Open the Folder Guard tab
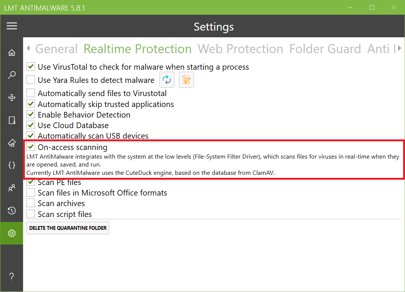The width and height of the screenshot is (405, 292). pyautogui.click(x=325, y=49)
